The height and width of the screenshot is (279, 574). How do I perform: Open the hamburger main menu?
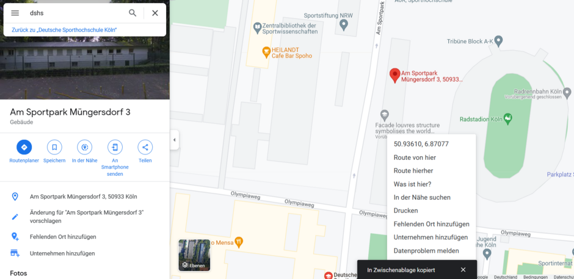[15, 13]
